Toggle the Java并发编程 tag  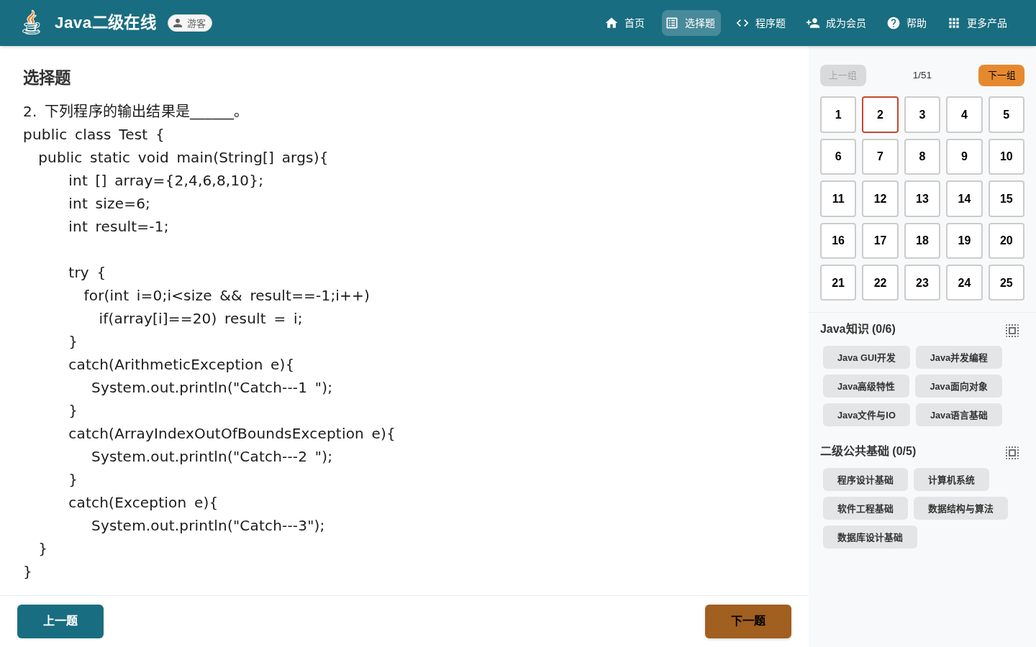(959, 357)
